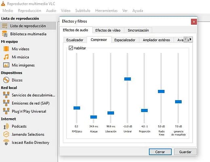Click the 24.9 ms Ataque value
Image resolution: width=210 pixels, height=162 pixels.
tap(94, 126)
